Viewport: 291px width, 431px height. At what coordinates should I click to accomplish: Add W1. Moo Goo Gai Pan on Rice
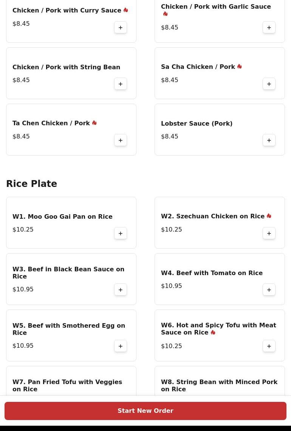pyautogui.click(x=121, y=233)
